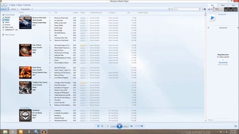Click the Play favorites link
Screen dimensions: 239x134
pos(223,63)
